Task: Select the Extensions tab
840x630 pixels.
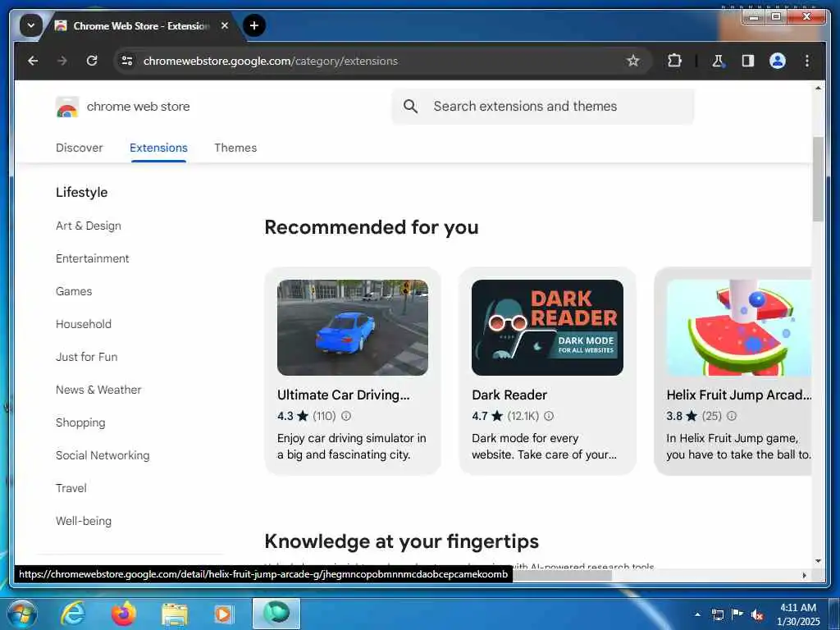Action: click(158, 148)
